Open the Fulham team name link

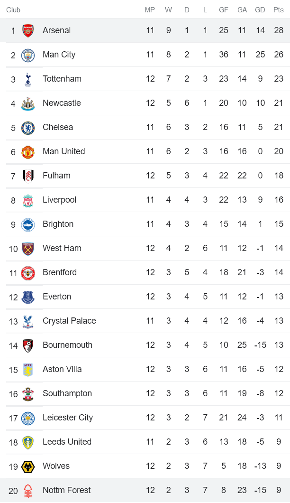point(56,176)
